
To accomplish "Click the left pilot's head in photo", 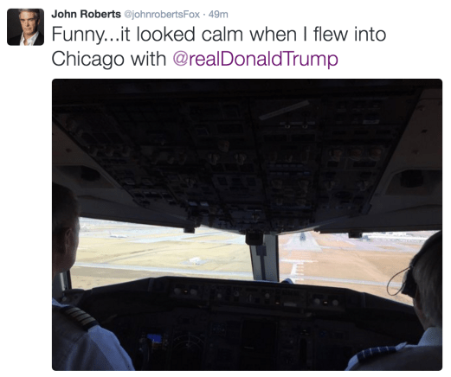I will (x=65, y=227).
